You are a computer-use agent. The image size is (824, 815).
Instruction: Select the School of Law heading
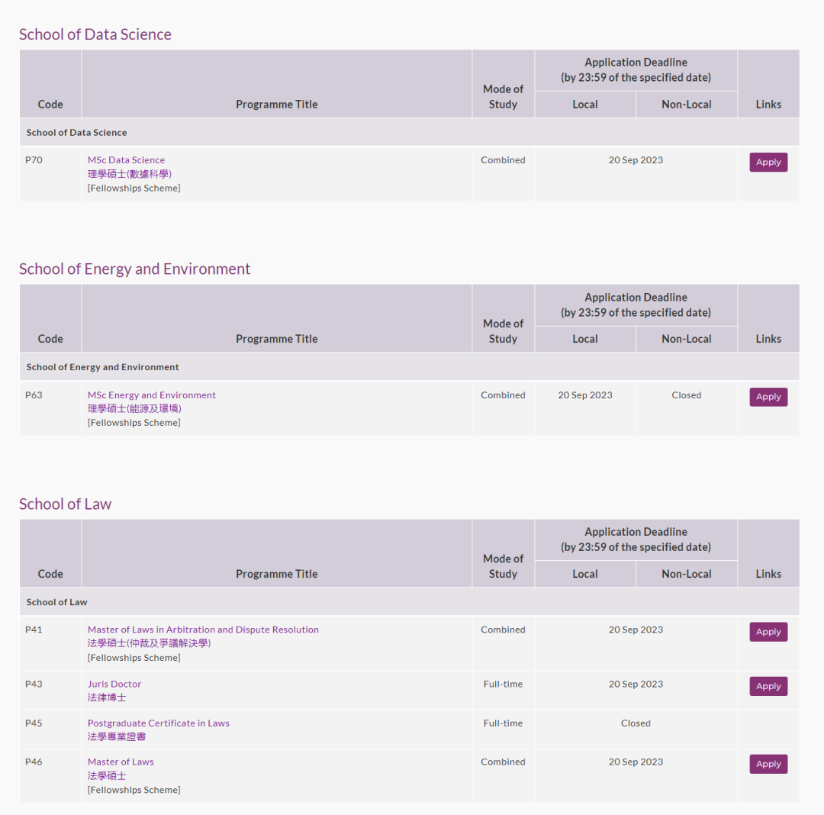click(x=65, y=504)
